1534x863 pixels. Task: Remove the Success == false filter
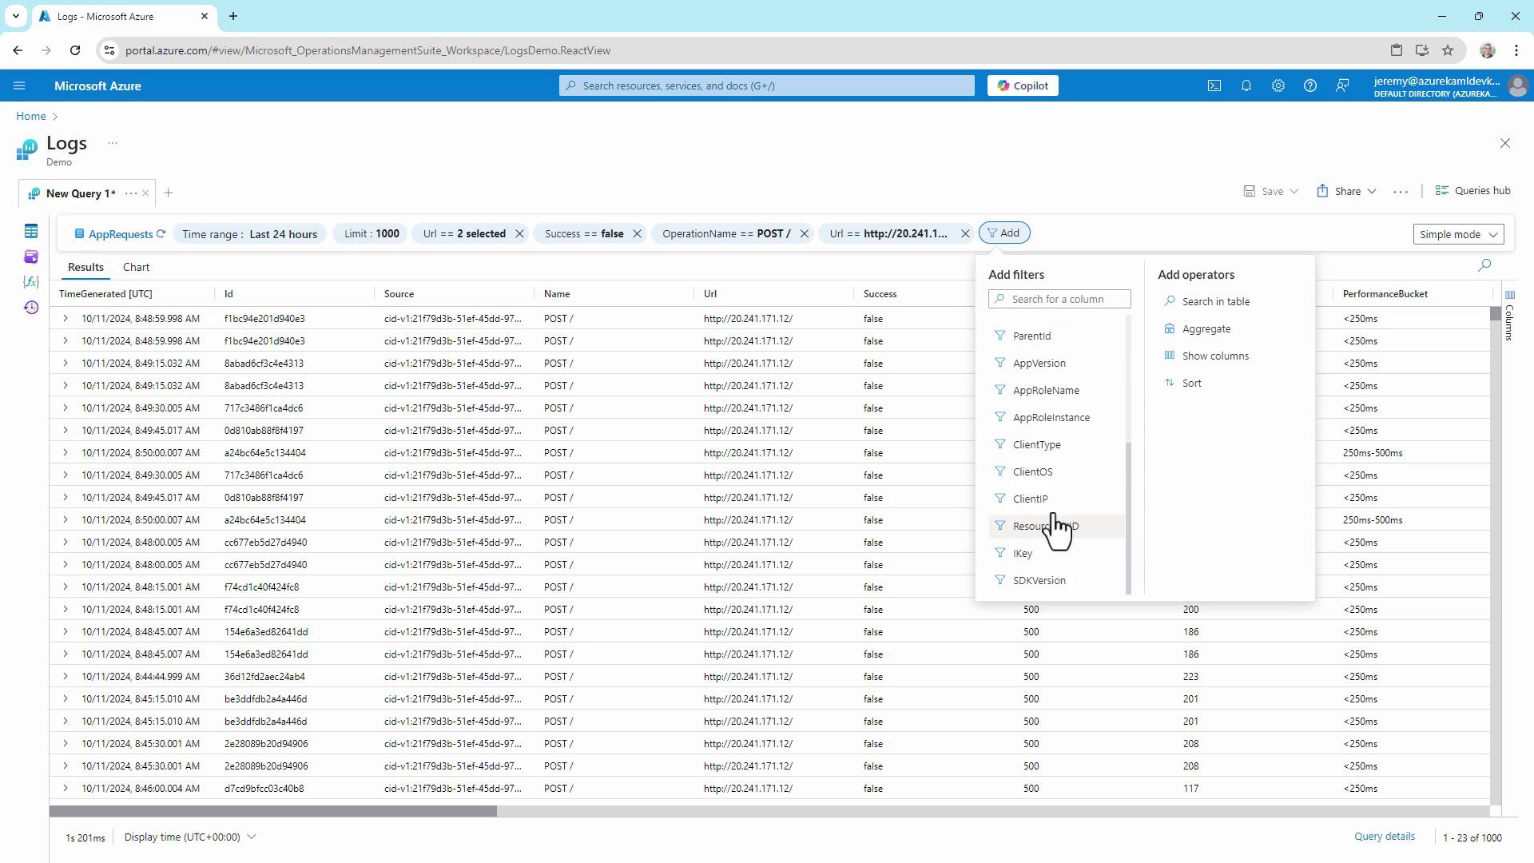637,233
